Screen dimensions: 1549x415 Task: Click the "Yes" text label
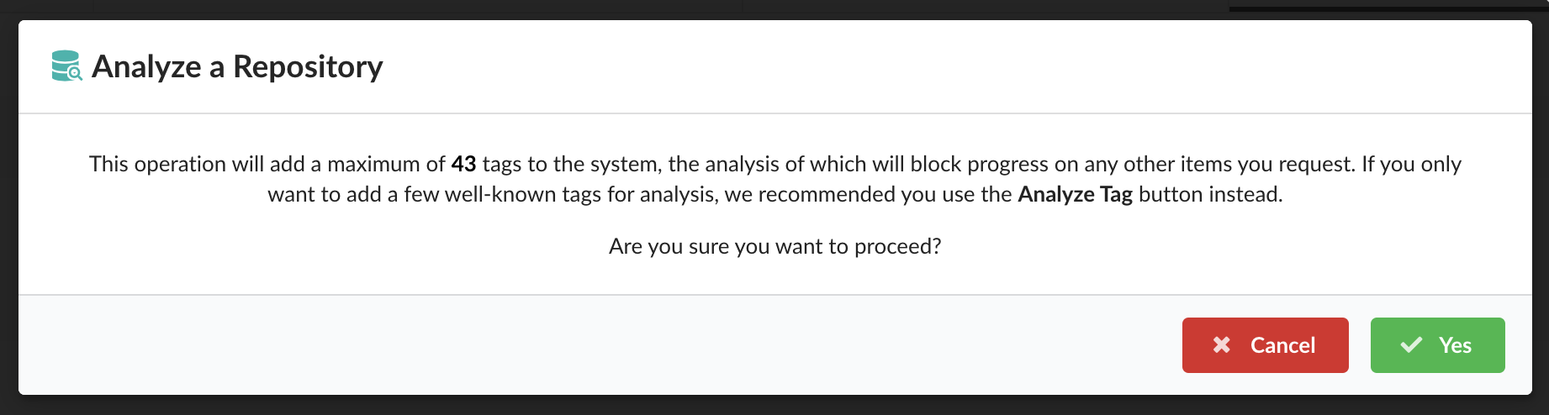point(1455,344)
